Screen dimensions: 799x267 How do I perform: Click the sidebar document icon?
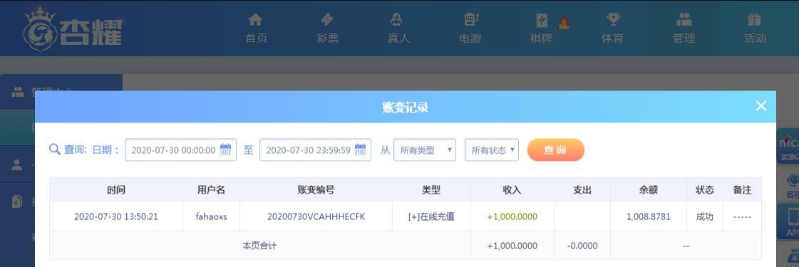click(17, 202)
